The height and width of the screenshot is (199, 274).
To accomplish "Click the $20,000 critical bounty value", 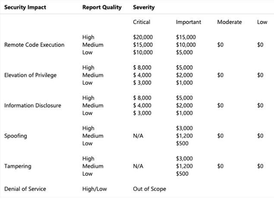I will point(143,37).
